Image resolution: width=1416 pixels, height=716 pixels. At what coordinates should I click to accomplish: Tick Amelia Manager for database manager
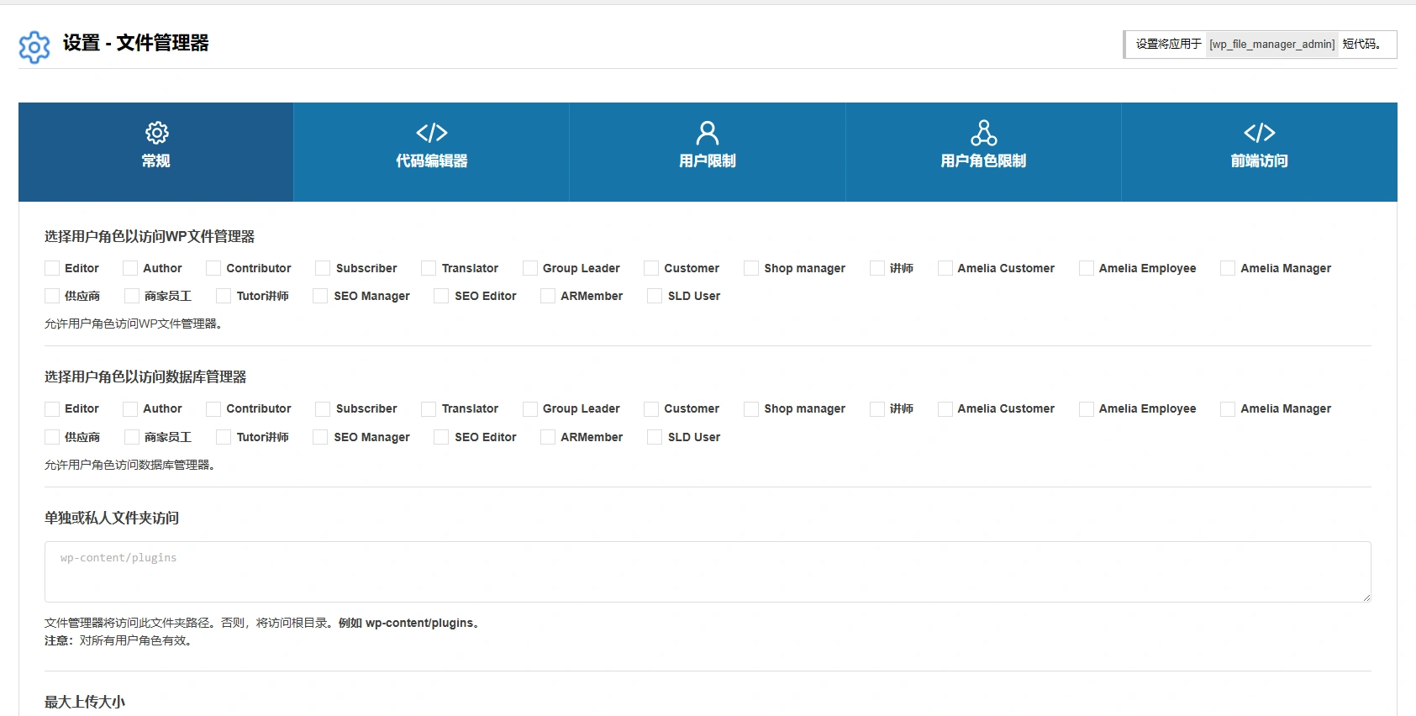[1228, 409]
